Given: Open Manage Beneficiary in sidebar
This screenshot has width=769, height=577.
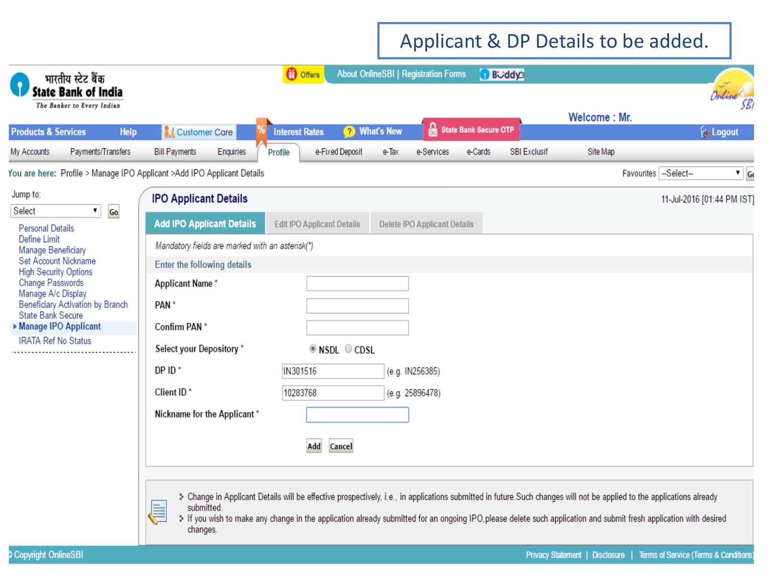Looking at the screenshot, I should (52, 250).
